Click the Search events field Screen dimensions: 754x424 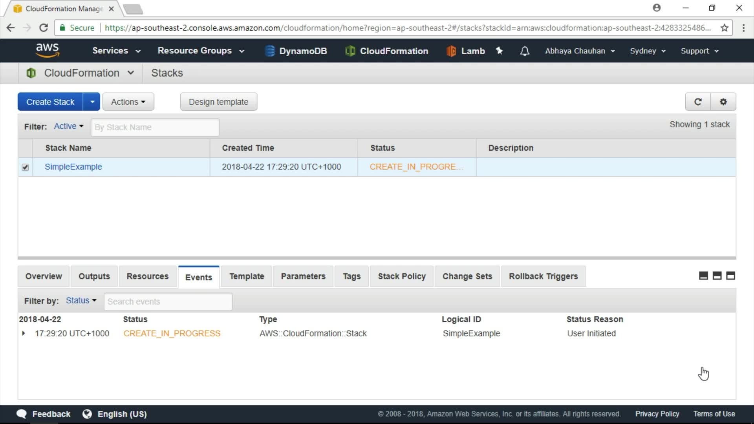tap(168, 302)
